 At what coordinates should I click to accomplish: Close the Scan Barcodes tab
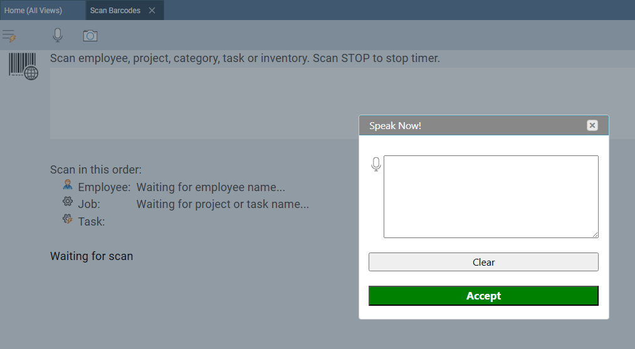(152, 11)
